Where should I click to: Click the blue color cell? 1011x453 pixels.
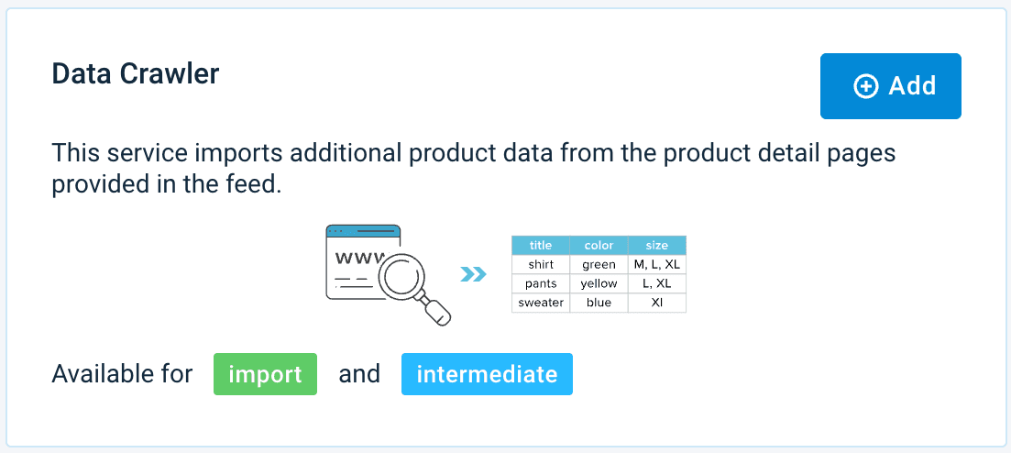(599, 303)
